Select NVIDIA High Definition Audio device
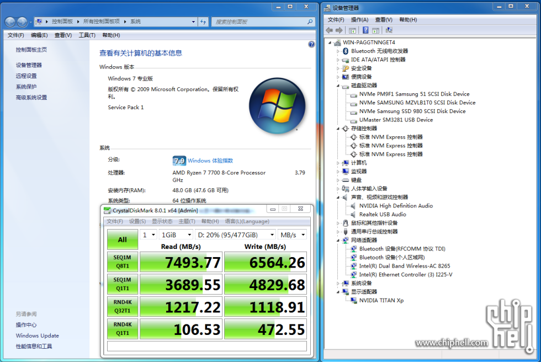 click(x=396, y=205)
